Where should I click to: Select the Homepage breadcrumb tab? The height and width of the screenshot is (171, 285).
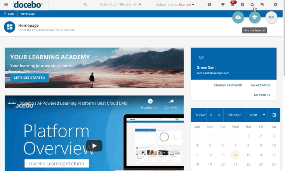(x=28, y=14)
